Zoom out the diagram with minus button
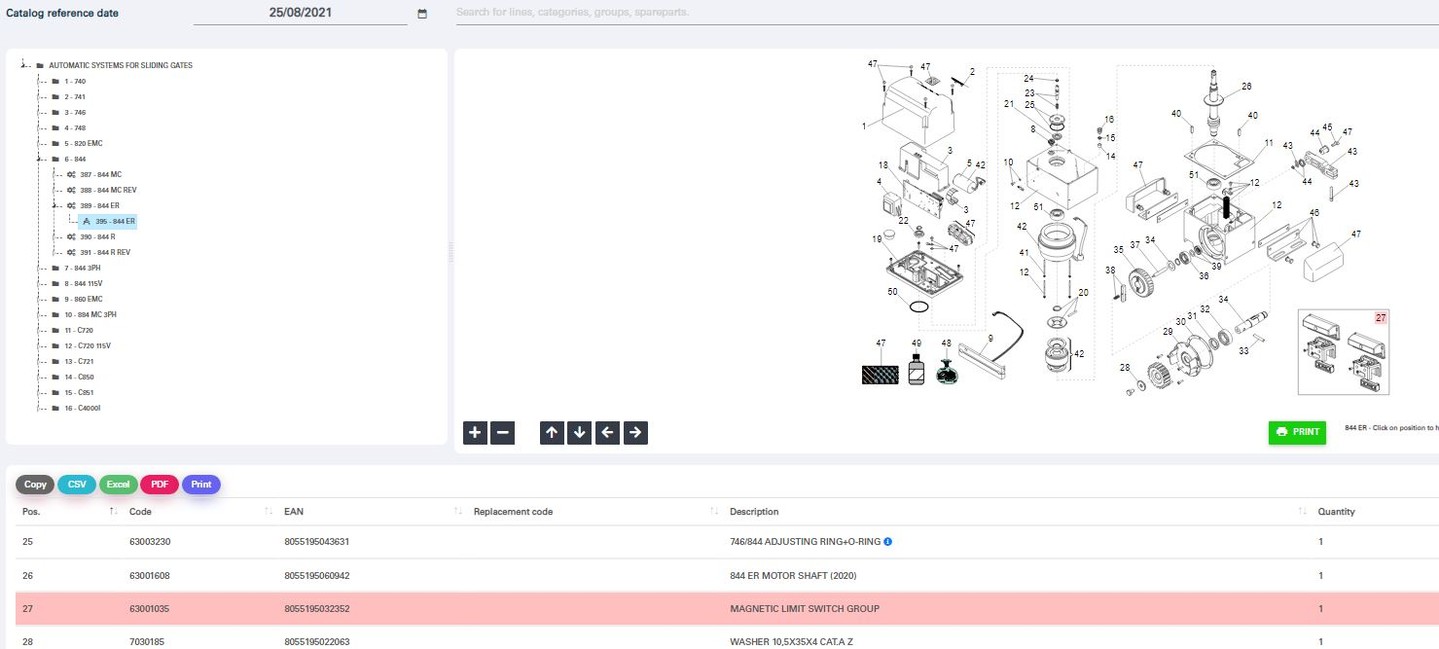 (x=502, y=433)
